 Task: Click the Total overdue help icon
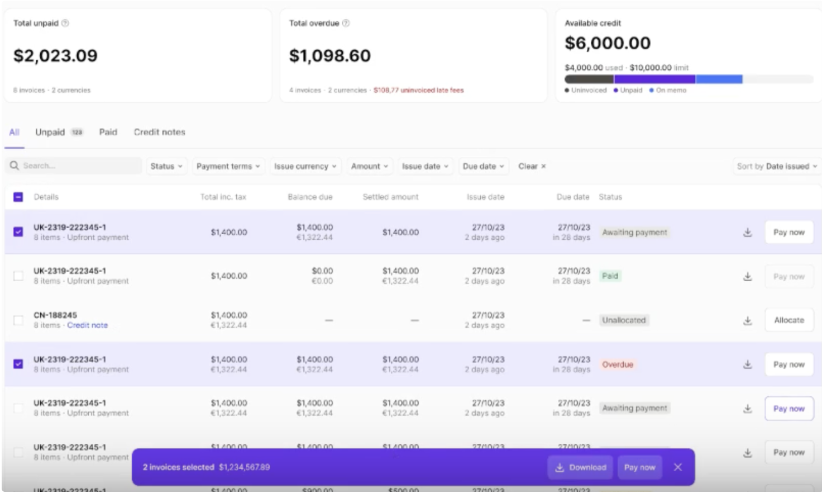click(x=346, y=23)
